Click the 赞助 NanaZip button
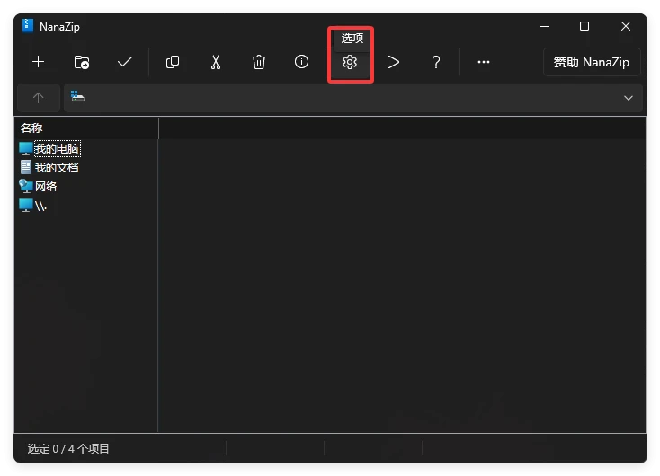The width and height of the screenshot is (660, 476). (x=592, y=62)
